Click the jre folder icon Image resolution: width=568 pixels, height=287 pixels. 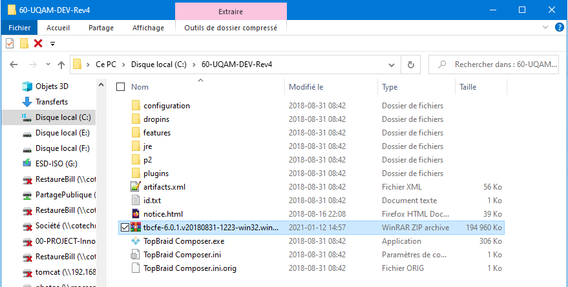click(136, 146)
